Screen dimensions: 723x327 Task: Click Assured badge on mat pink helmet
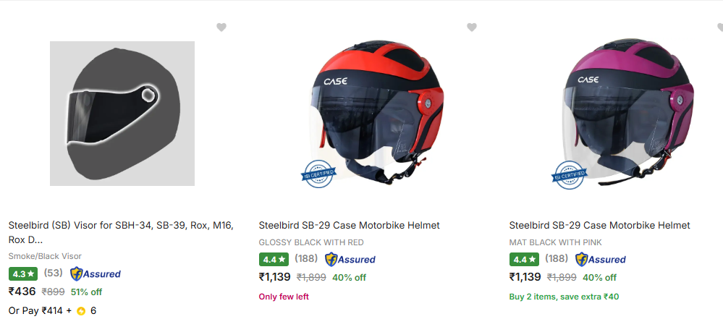pos(601,259)
